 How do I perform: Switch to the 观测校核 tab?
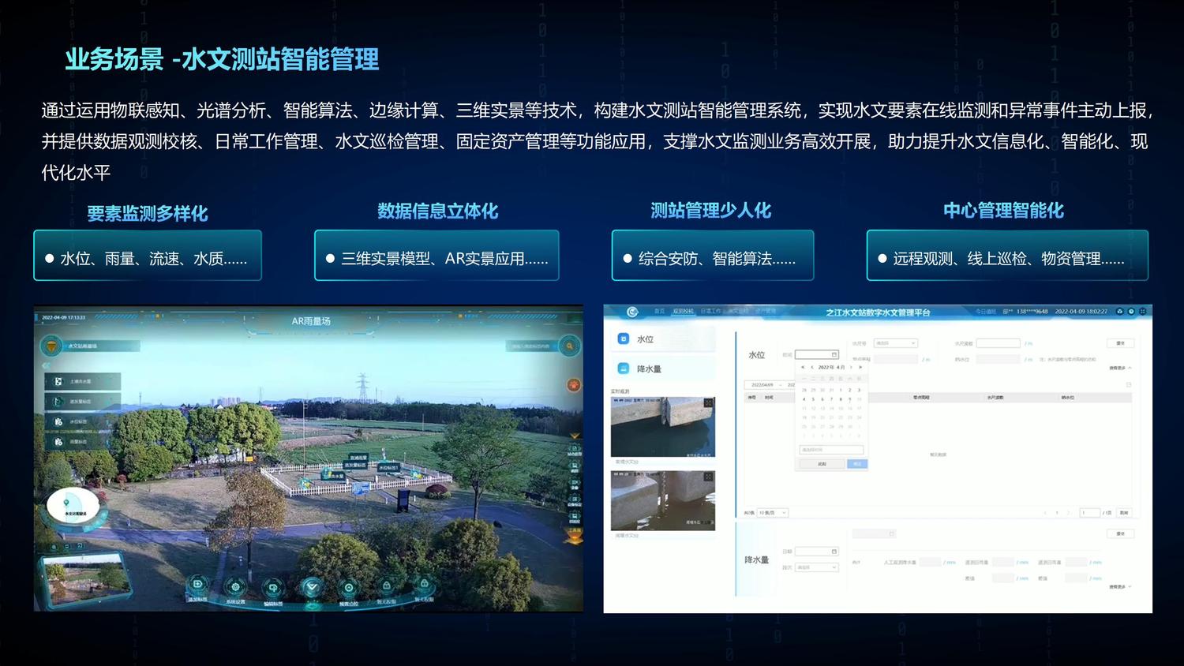click(684, 311)
